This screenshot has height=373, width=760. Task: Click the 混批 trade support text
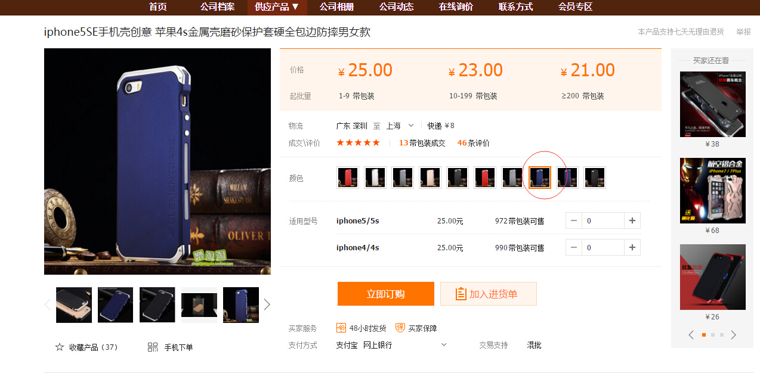[534, 345]
